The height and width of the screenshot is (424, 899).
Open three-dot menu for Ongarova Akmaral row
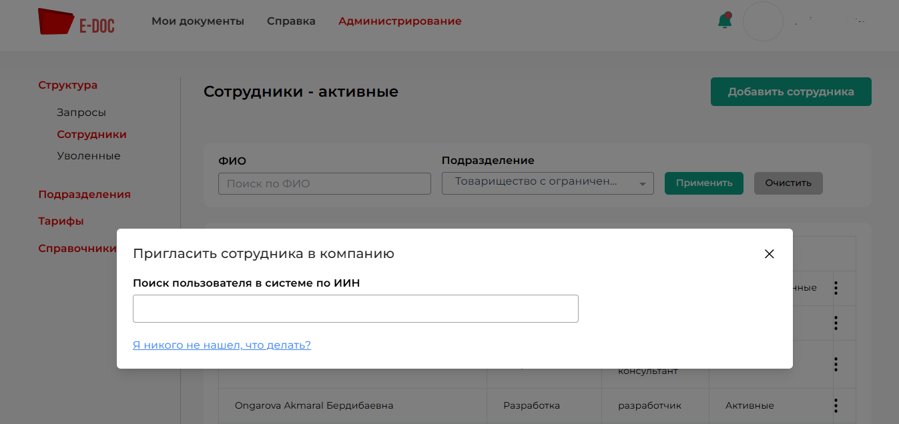point(835,405)
